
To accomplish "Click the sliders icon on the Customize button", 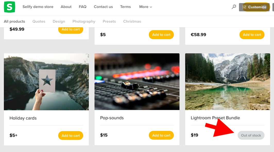I will (244, 7).
